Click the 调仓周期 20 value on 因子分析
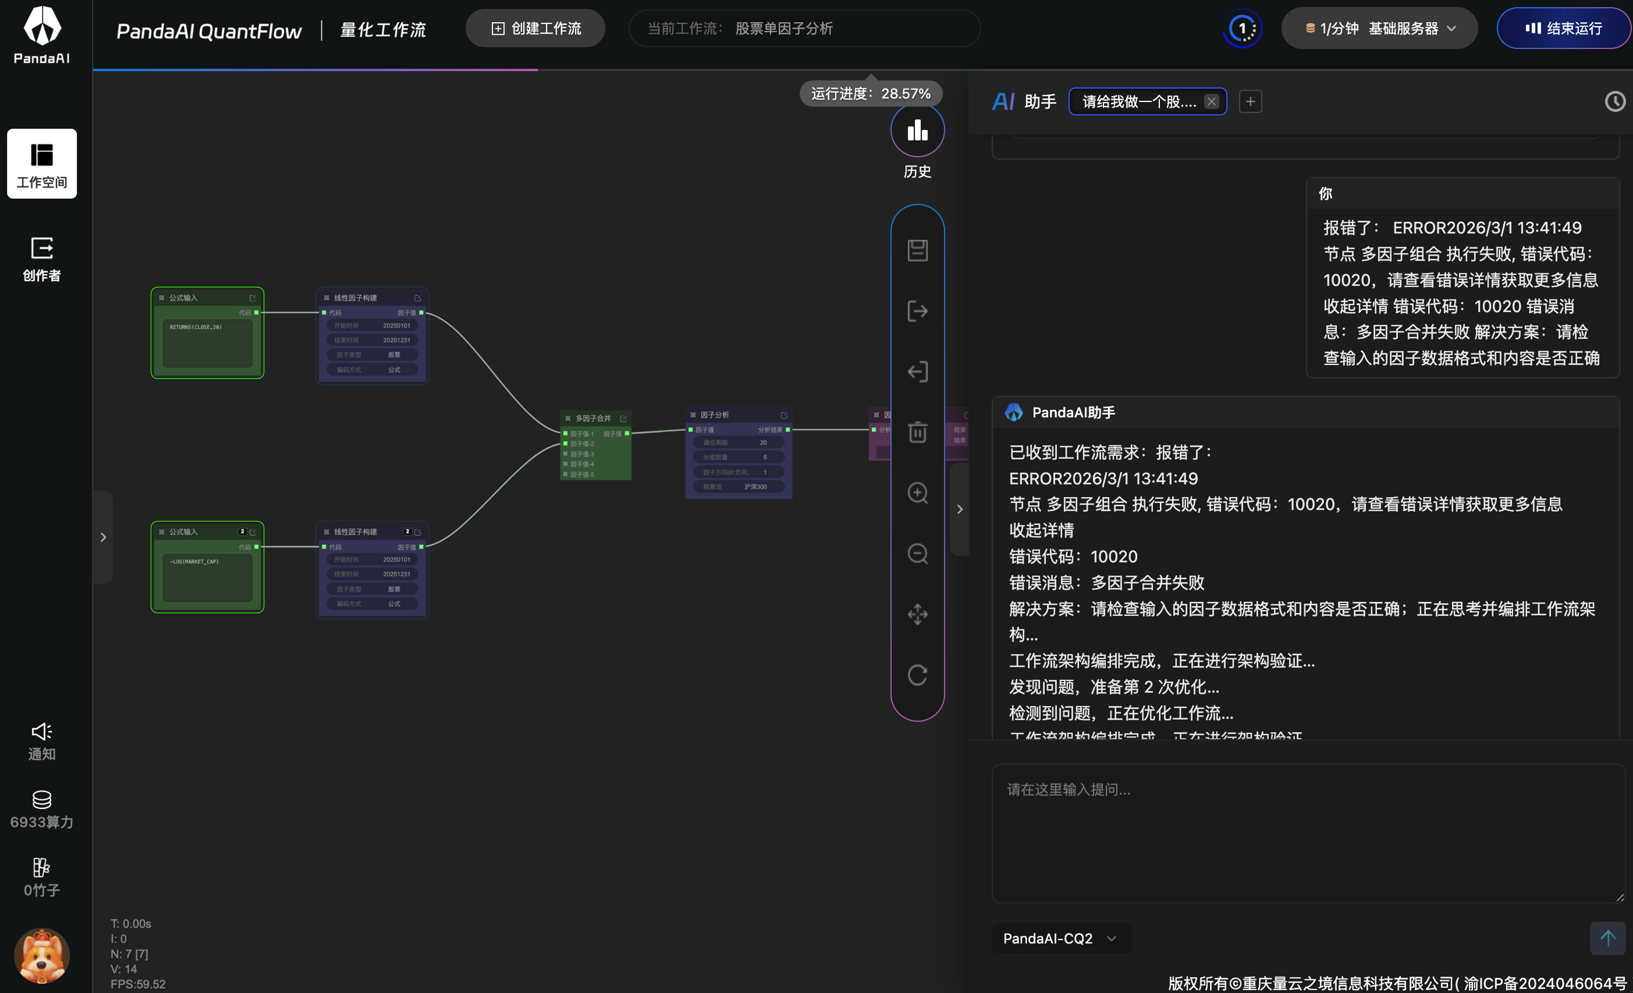The height and width of the screenshot is (993, 1633). [738, 442]
